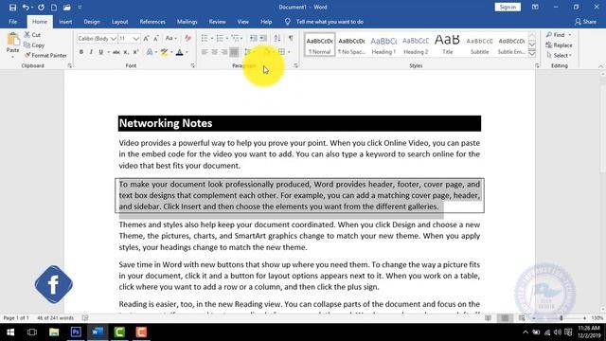This screenshot has height=341, width=606.
Task: Increase font size
Action: (x=146, y=38)
